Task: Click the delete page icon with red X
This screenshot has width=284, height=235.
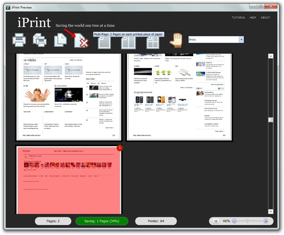Action: point(81,41)
